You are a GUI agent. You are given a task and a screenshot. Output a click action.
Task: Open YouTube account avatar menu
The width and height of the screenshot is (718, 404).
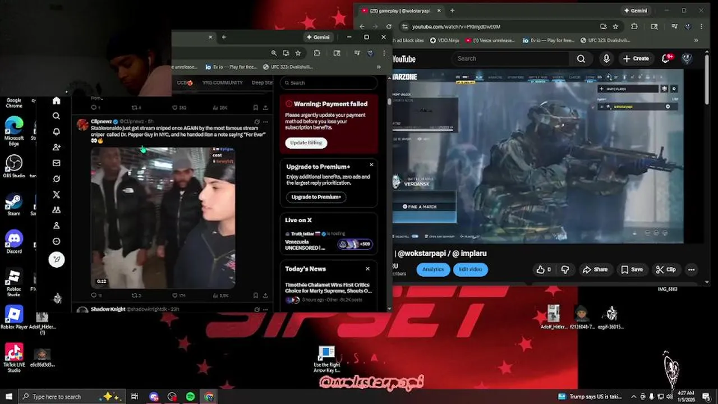click(687, 58)
